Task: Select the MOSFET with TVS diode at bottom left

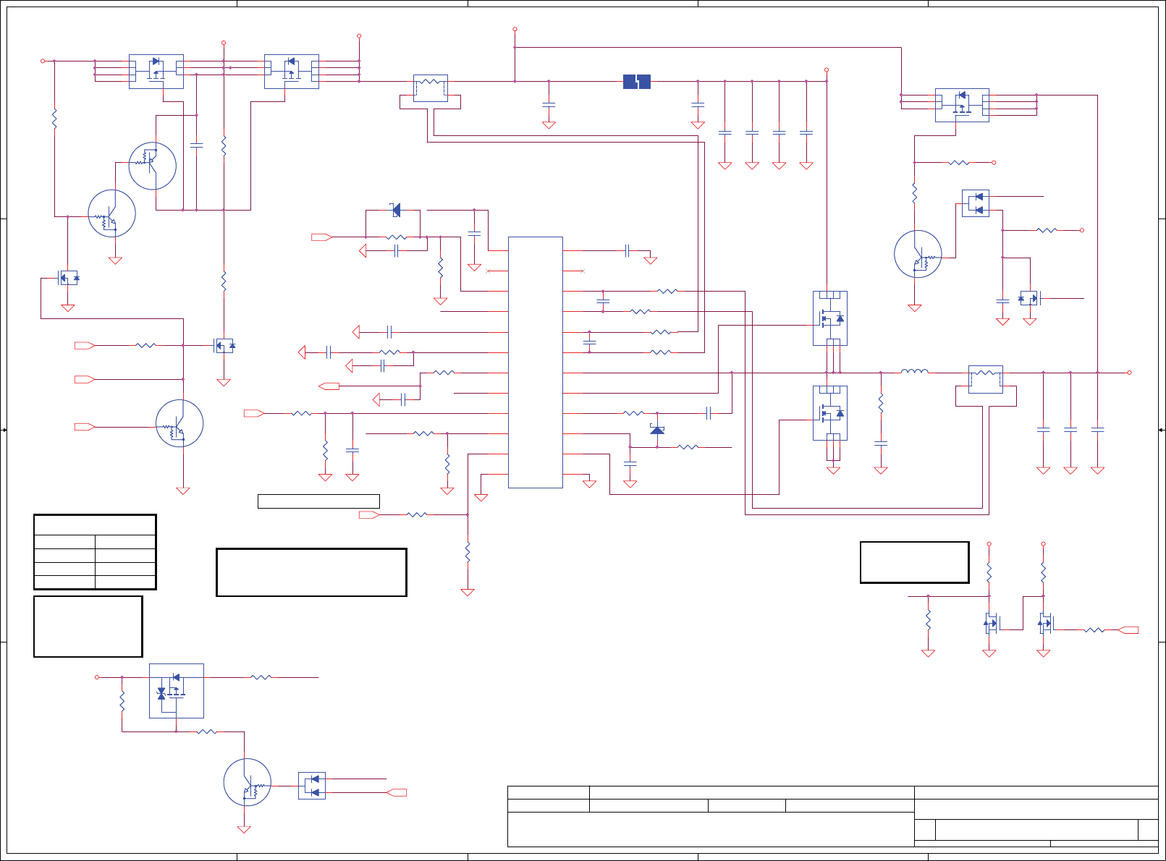Action: pos(176,690)
